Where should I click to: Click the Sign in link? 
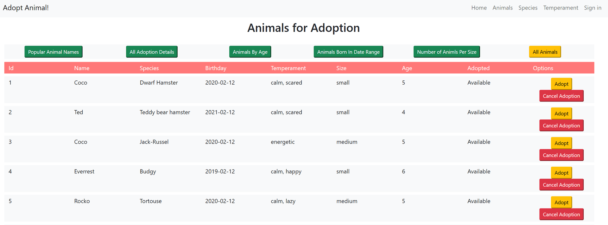coord(592,8)
